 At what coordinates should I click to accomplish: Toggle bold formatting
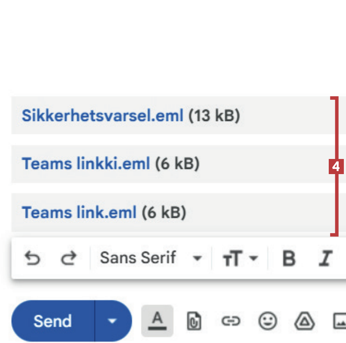pos(289,258)
